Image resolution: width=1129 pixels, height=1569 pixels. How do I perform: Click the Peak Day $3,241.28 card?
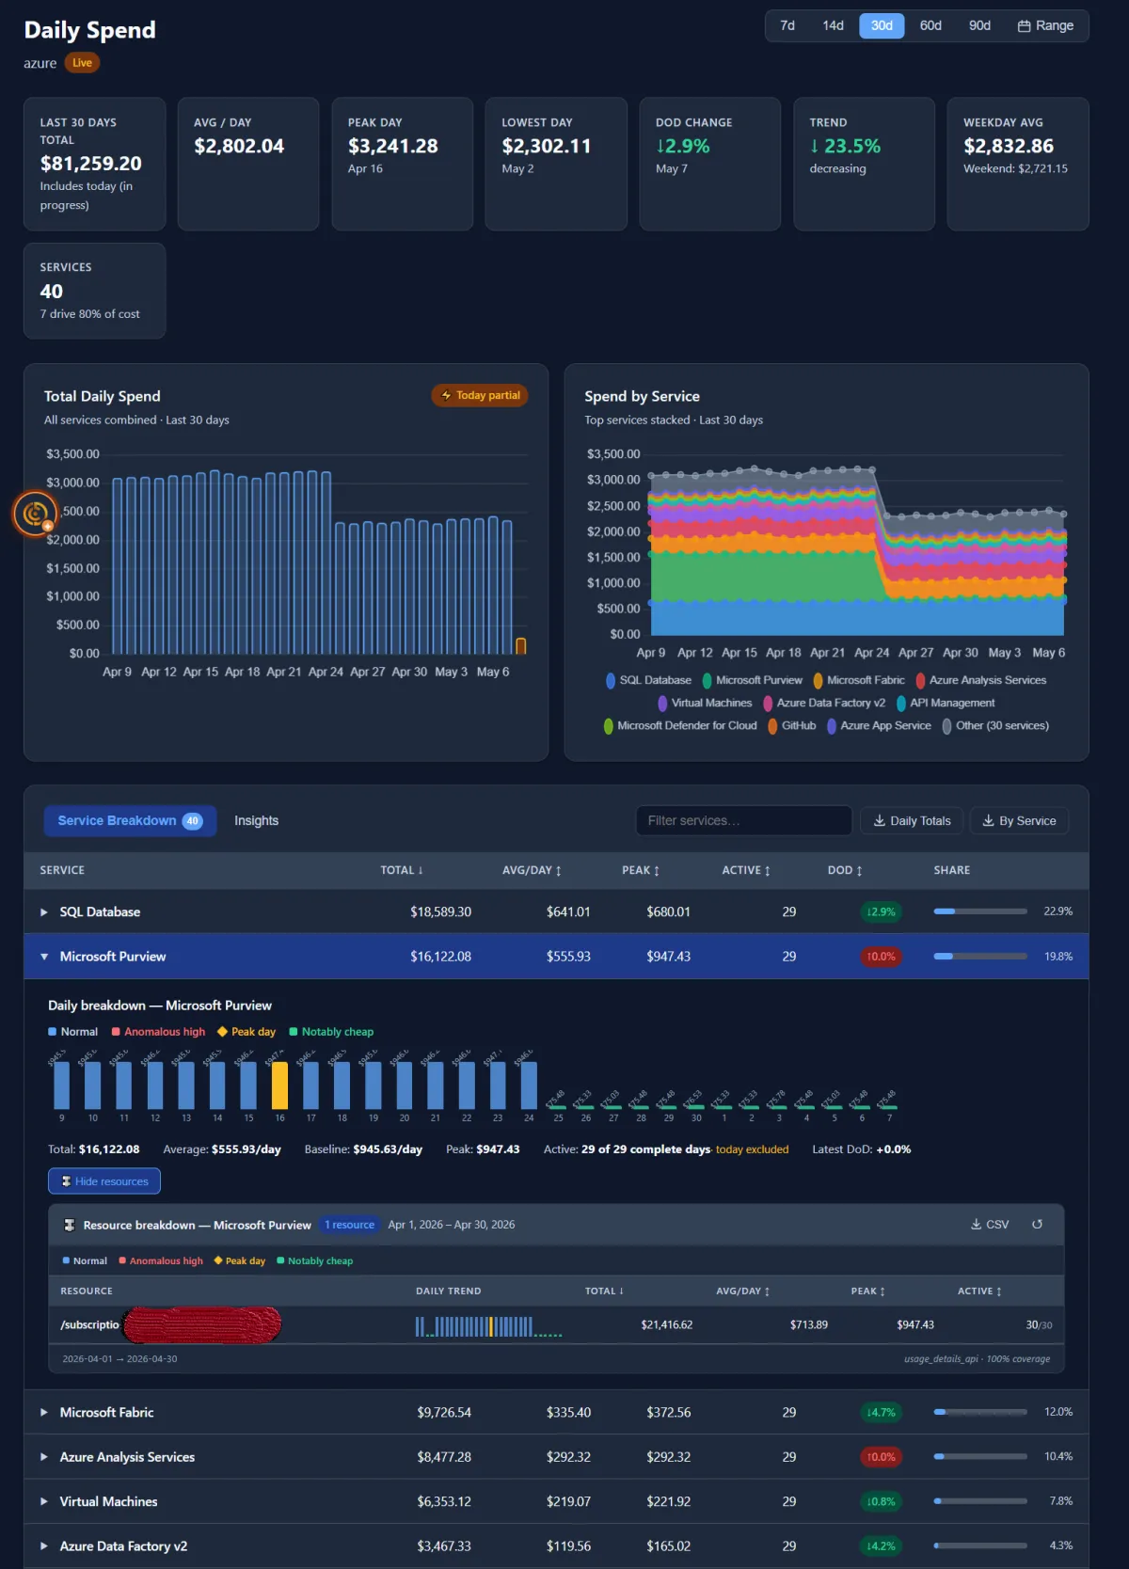pyautogui.click(x=402, y=164)
